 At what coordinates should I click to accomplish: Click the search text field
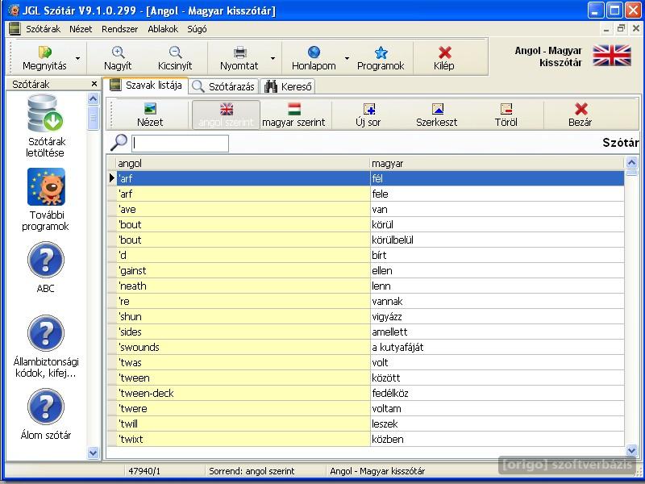click(180, 144)
